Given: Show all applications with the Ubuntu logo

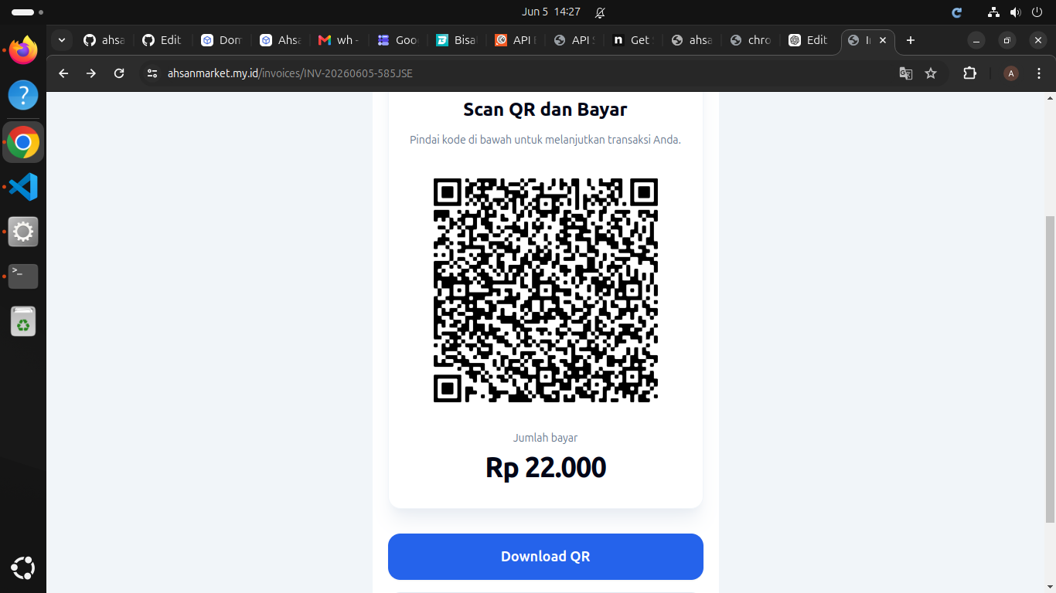Looking at the screenshot, I should click(23, 568).
